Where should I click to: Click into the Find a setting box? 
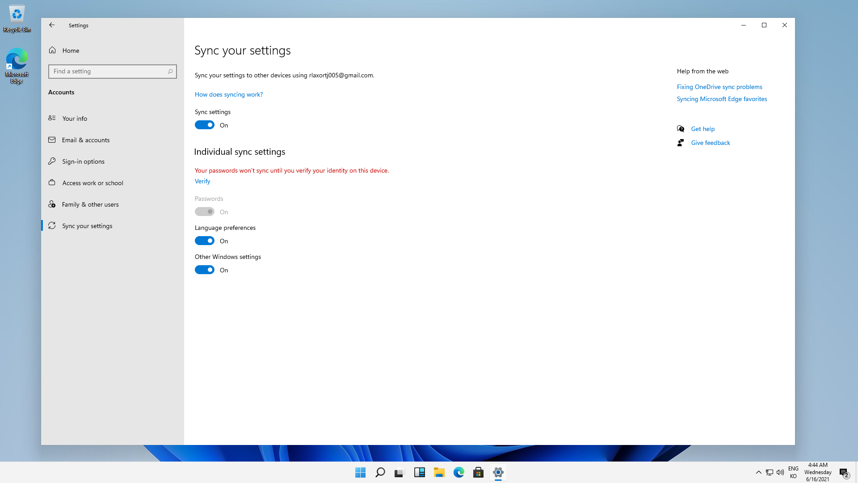click(x=107, y=72)
